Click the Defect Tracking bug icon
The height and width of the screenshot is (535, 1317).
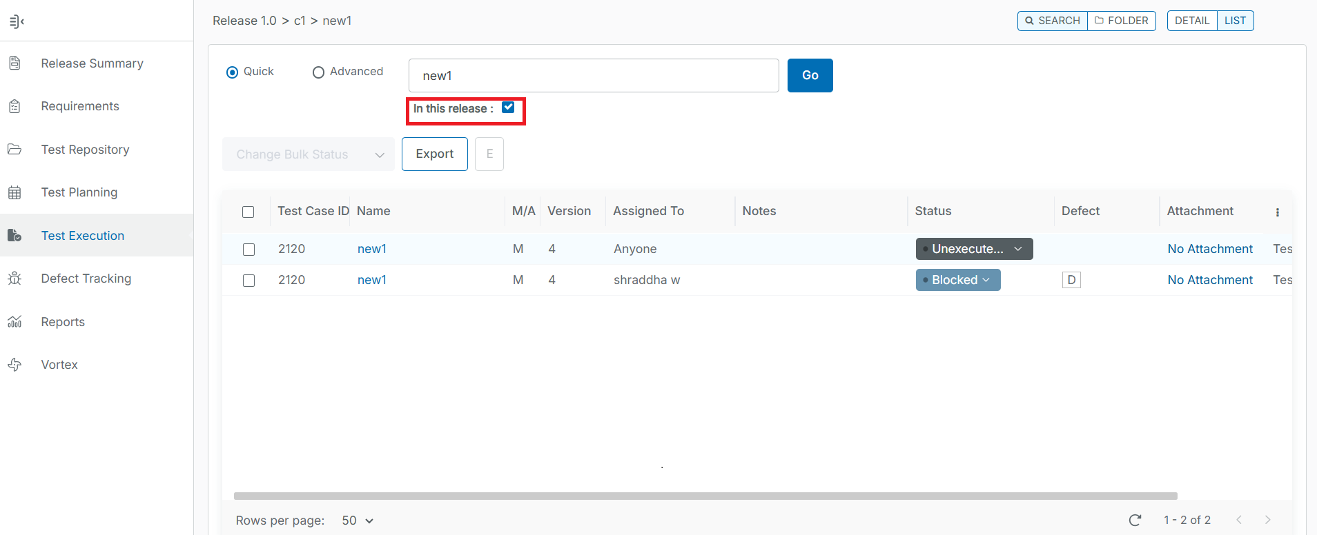[14, 279]
